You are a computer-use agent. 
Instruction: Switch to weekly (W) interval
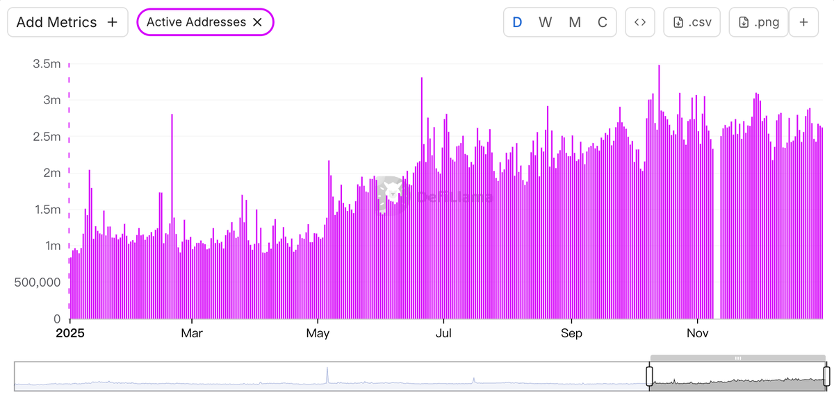pos(546,22)
